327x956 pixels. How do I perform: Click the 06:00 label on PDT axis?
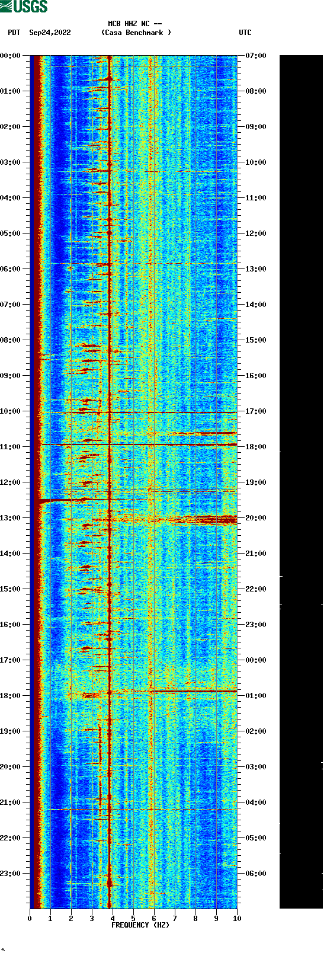click(11, 269)
